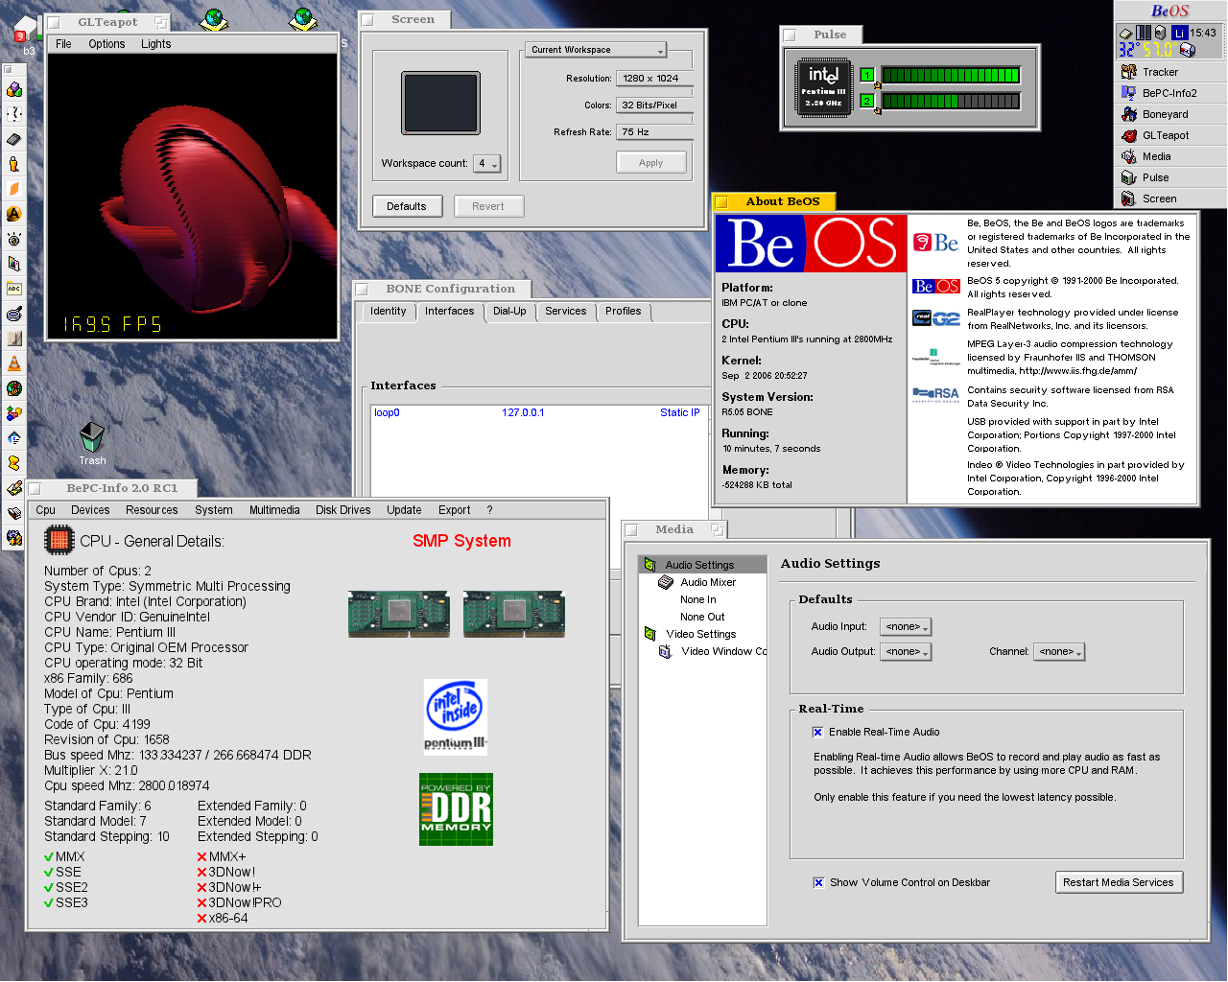
Task: Click Tracker in the Deskbar
Action: click(x=1159, y=72)
